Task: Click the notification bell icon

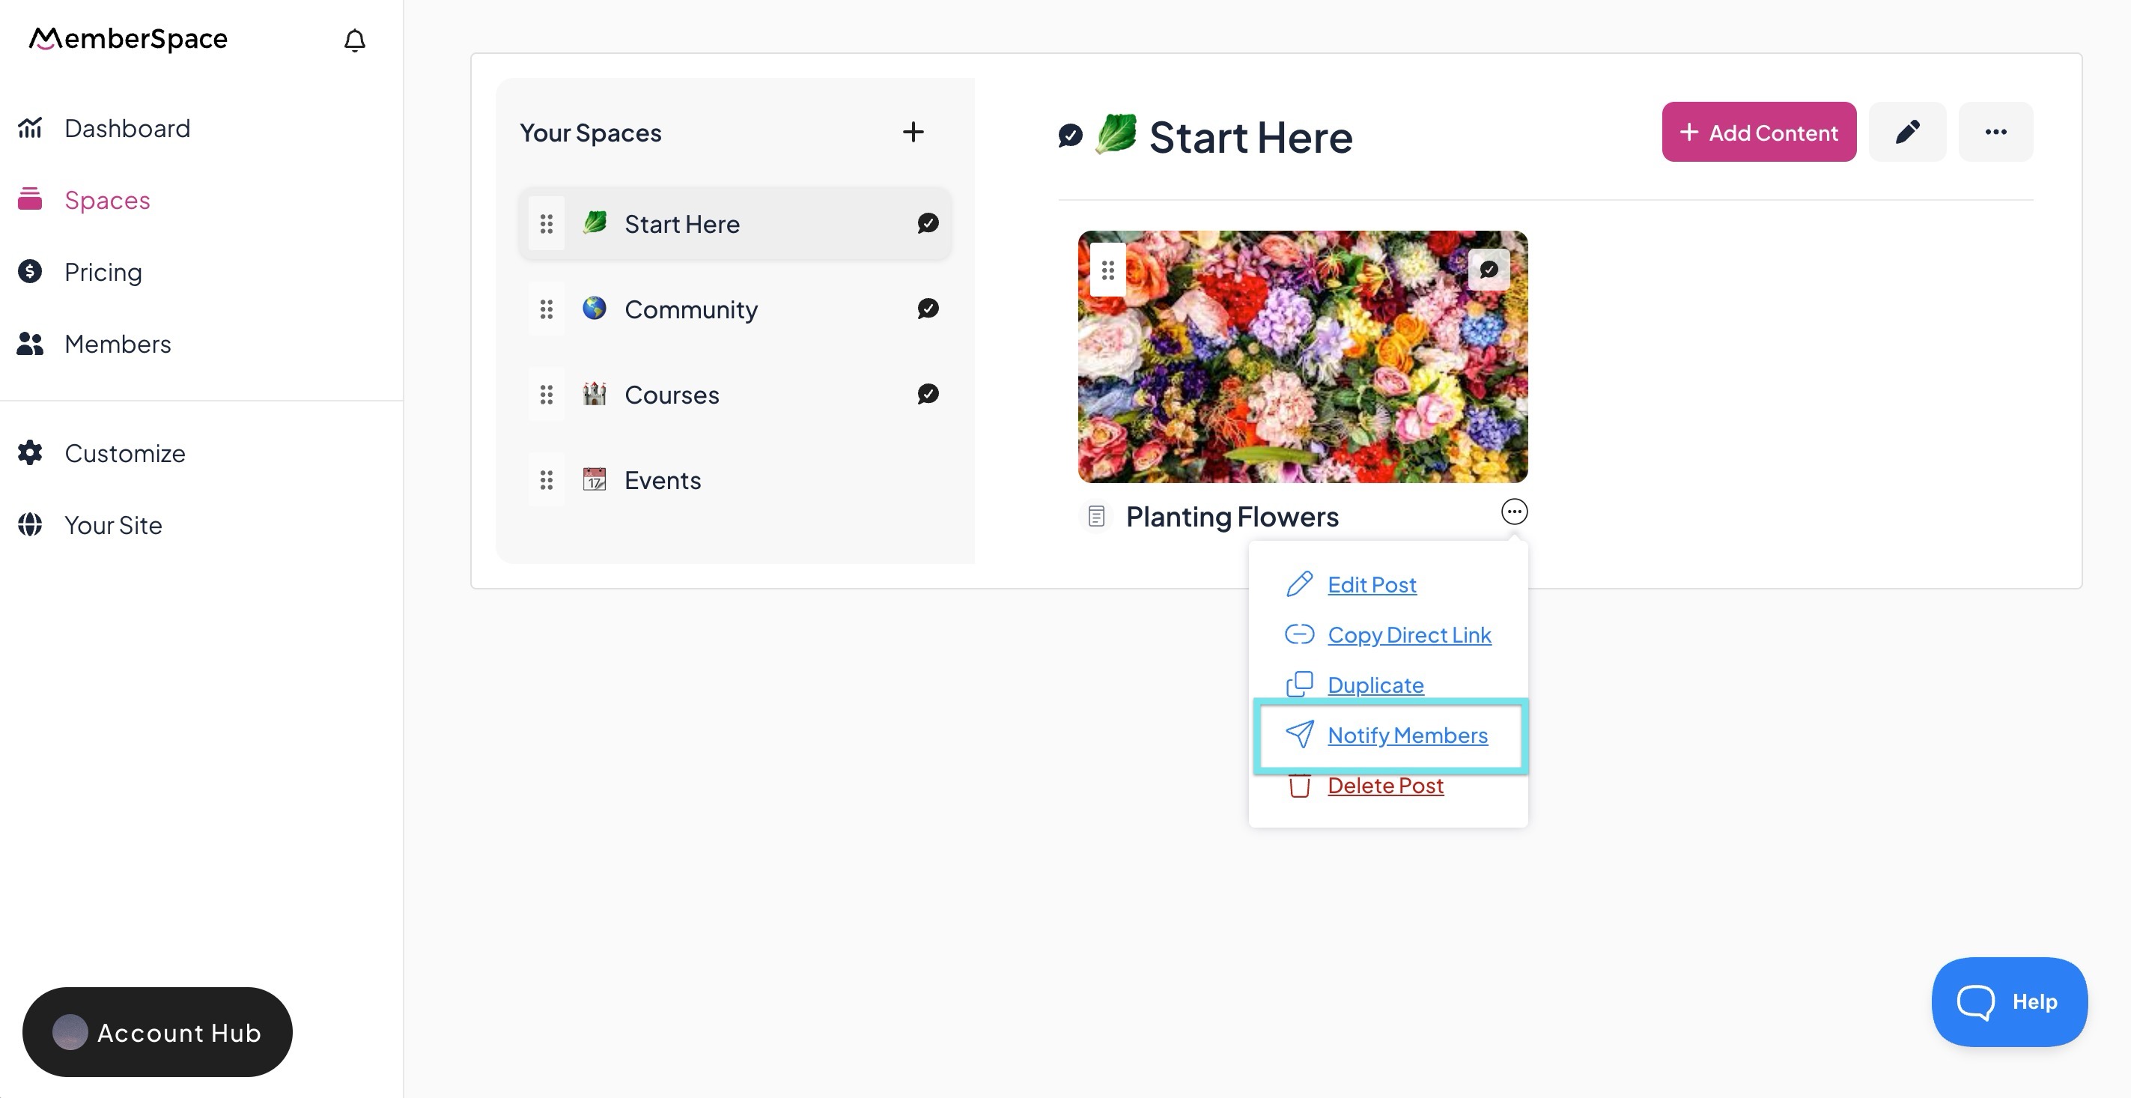Action: pos(354,40)
